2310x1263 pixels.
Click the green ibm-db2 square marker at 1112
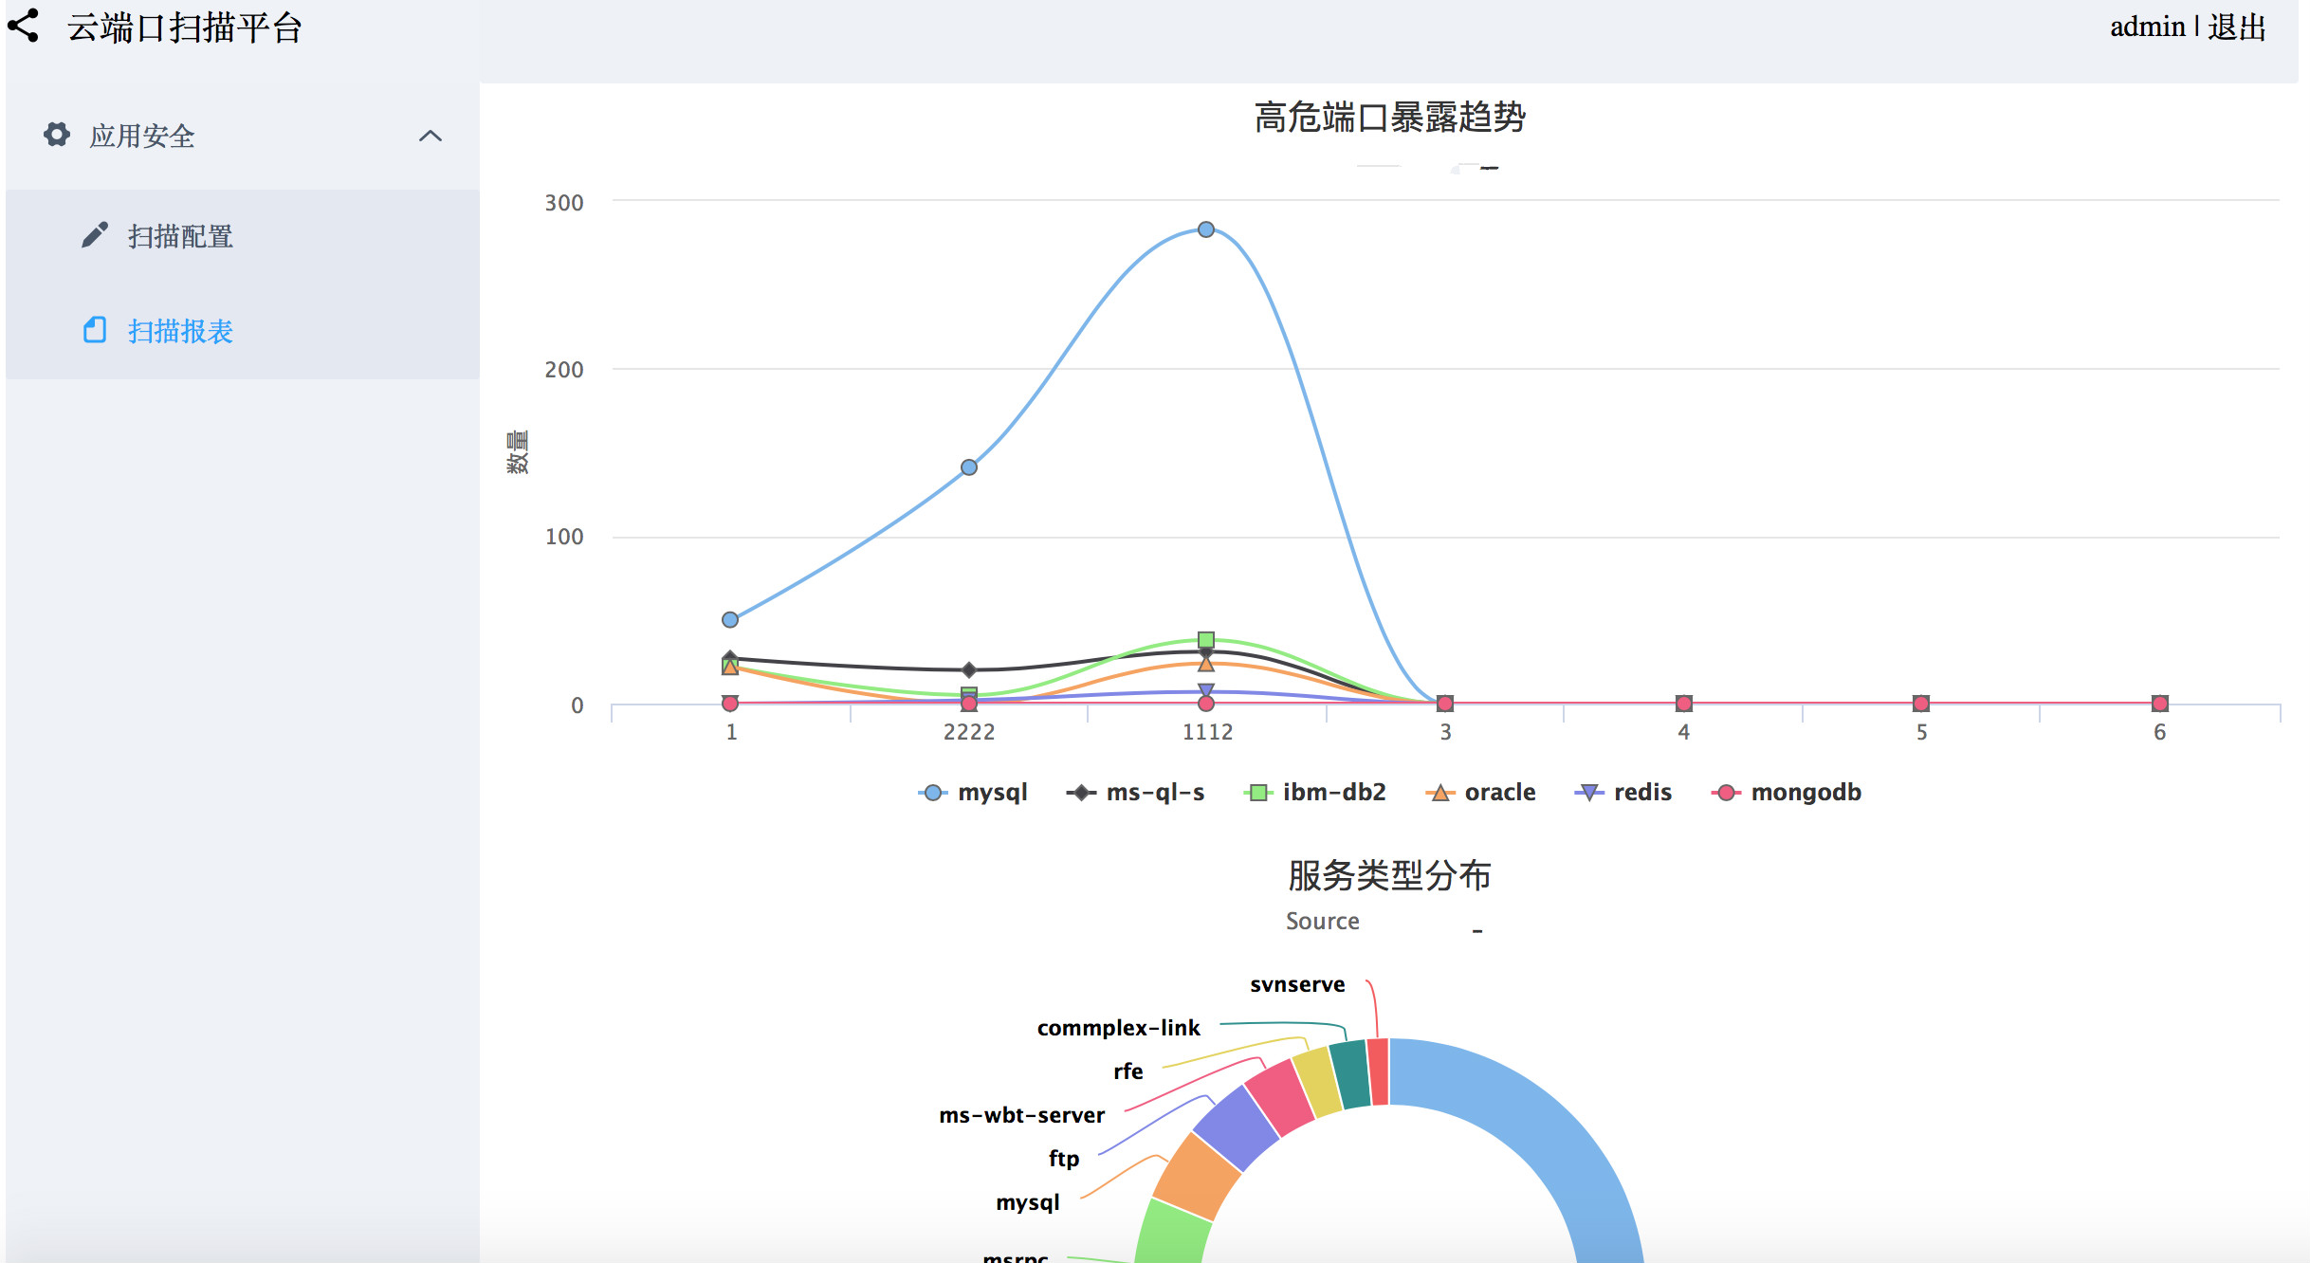click(x=1206, y=640)
